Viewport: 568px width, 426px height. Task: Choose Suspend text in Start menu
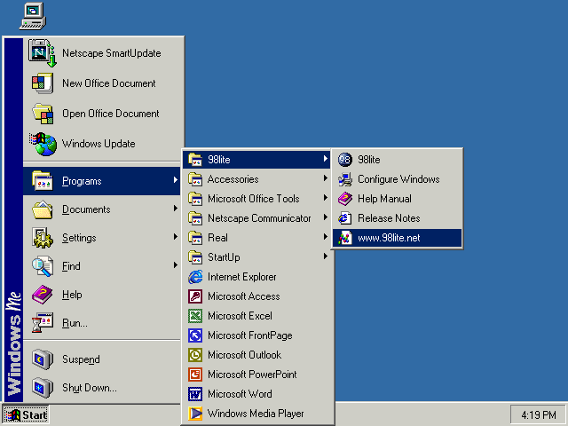(81, 359)
